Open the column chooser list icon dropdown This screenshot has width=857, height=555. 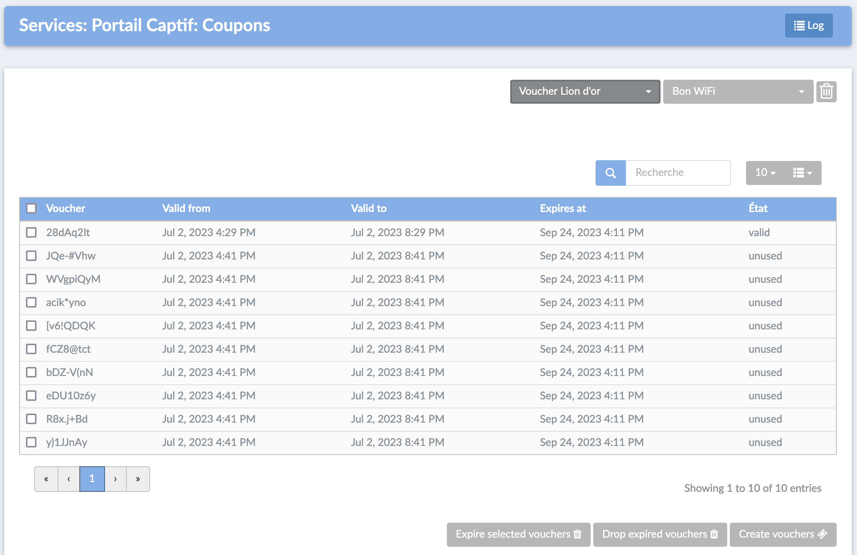(802, 173)
